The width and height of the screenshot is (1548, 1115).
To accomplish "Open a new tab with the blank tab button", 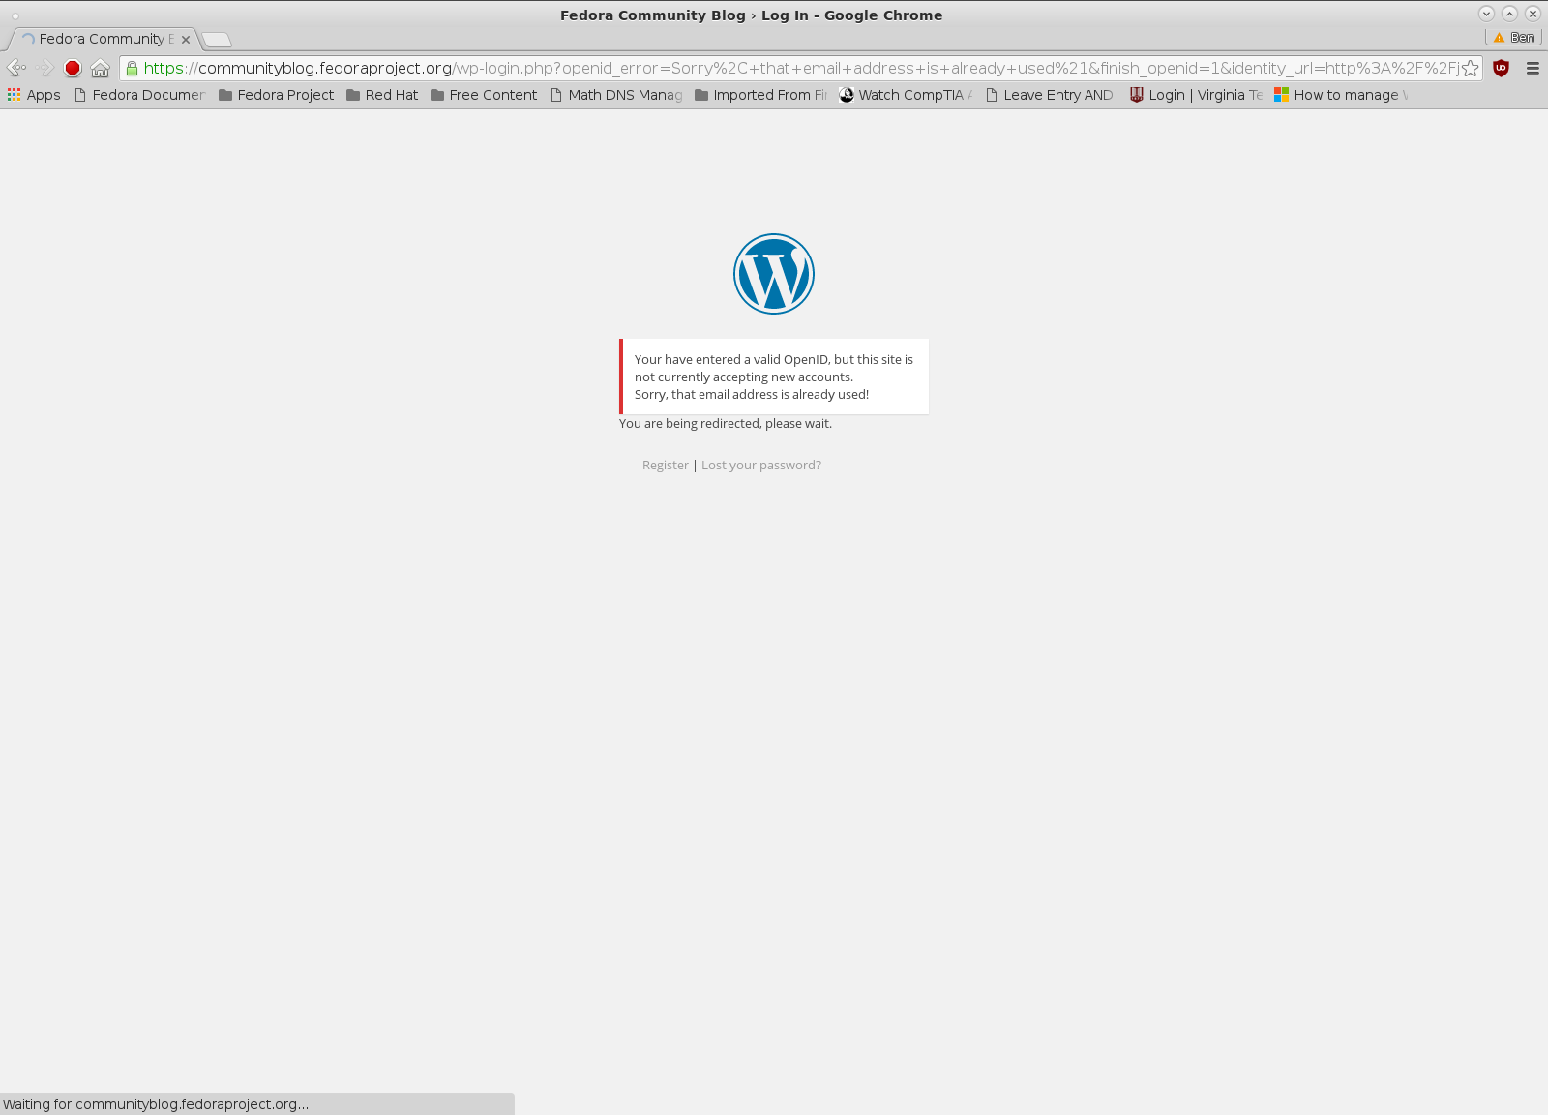I will coord(217,40).
